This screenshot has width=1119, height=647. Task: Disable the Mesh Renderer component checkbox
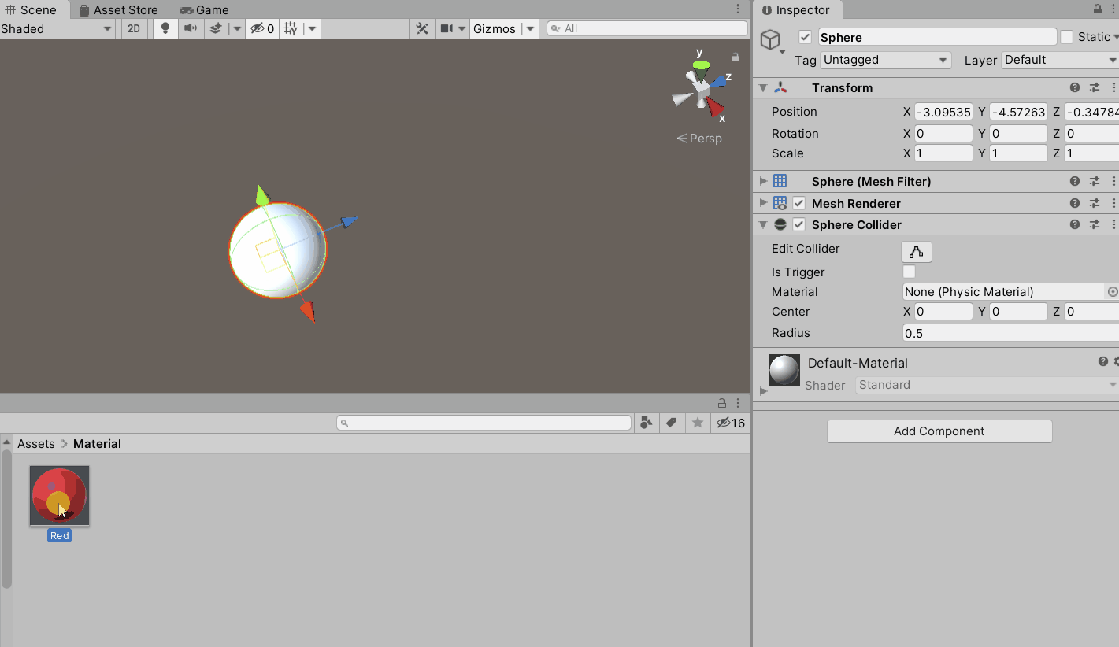click(x=798, y=202)
